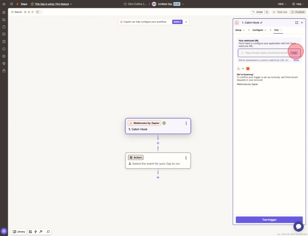Rename step with the pencil icon
Screen dimensions: 308x236
[x=261, y=23]
